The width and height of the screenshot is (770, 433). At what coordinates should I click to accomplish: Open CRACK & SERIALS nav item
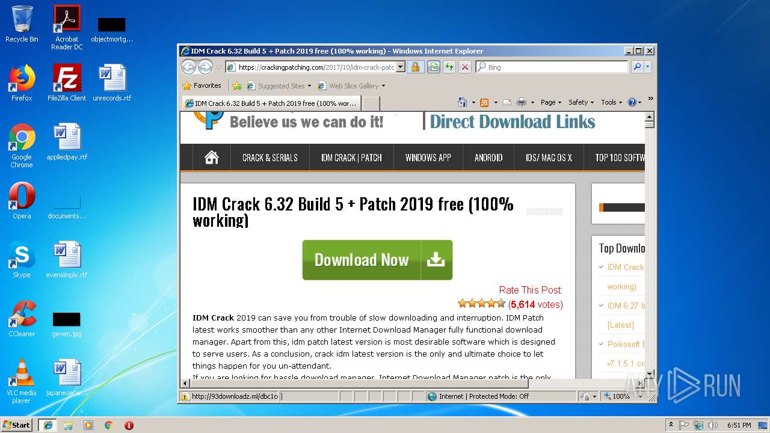coord(270,158)
